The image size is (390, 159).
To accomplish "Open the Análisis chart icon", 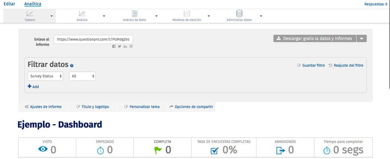I will tap(82, 14).
